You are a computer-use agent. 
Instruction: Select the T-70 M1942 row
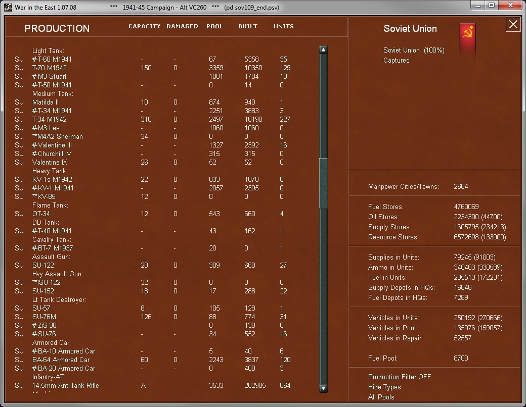(x=153, y=68)
